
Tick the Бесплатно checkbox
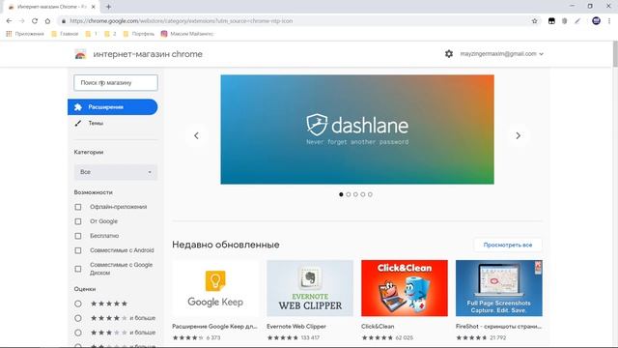pyautogui.click(x=78, y=236)
